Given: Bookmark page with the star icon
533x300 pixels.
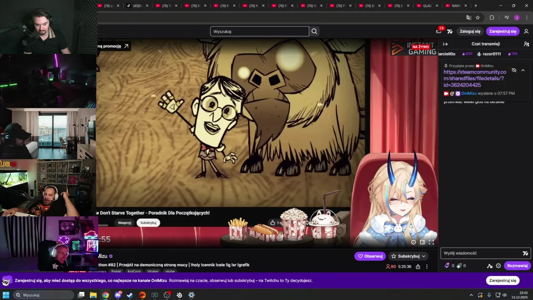Looking at the screenshot, I should (x=478, y=17).
